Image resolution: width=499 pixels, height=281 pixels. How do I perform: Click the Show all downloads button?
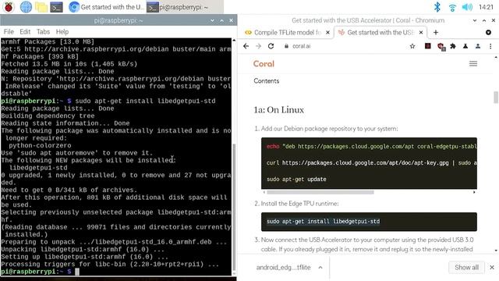coord(466,267)
